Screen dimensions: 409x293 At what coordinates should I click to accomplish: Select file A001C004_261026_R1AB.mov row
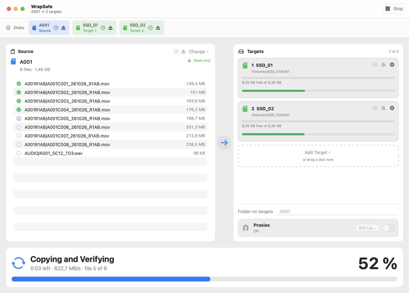click(110, 110)
